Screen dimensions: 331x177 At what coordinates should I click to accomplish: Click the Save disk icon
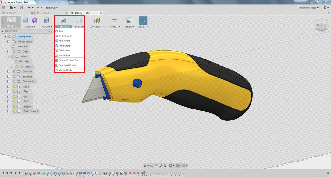21,8
